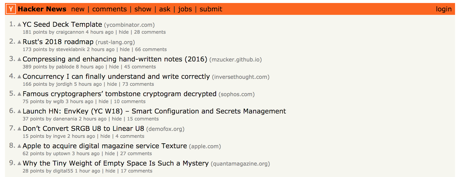
Task: Open Famous cryptographers' tombstone cryptogram article
Action: (x=120, y=94)
